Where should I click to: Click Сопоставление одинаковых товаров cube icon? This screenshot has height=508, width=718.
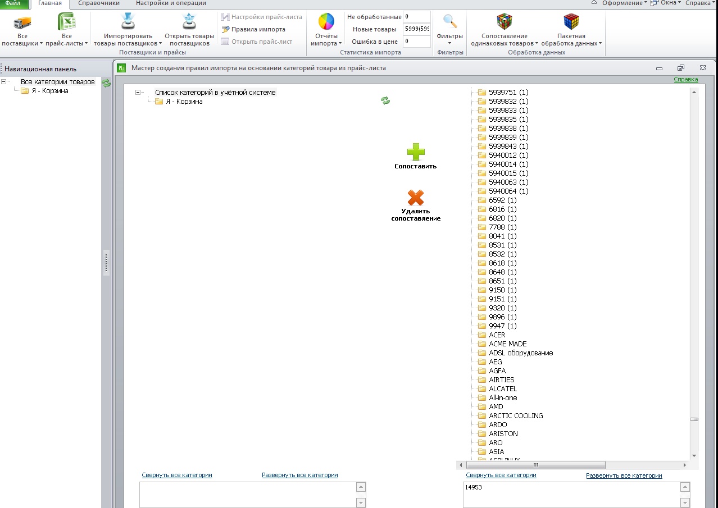(504, 22)
